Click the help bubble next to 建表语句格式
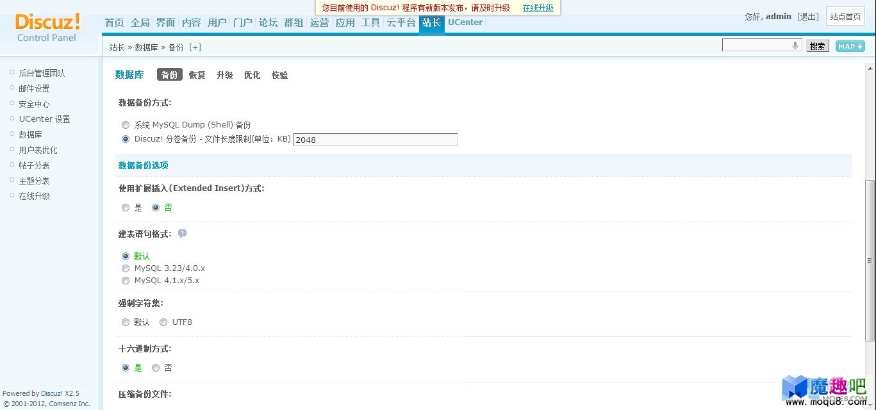This screenshot has width=876, height=410. pos(182,234)
